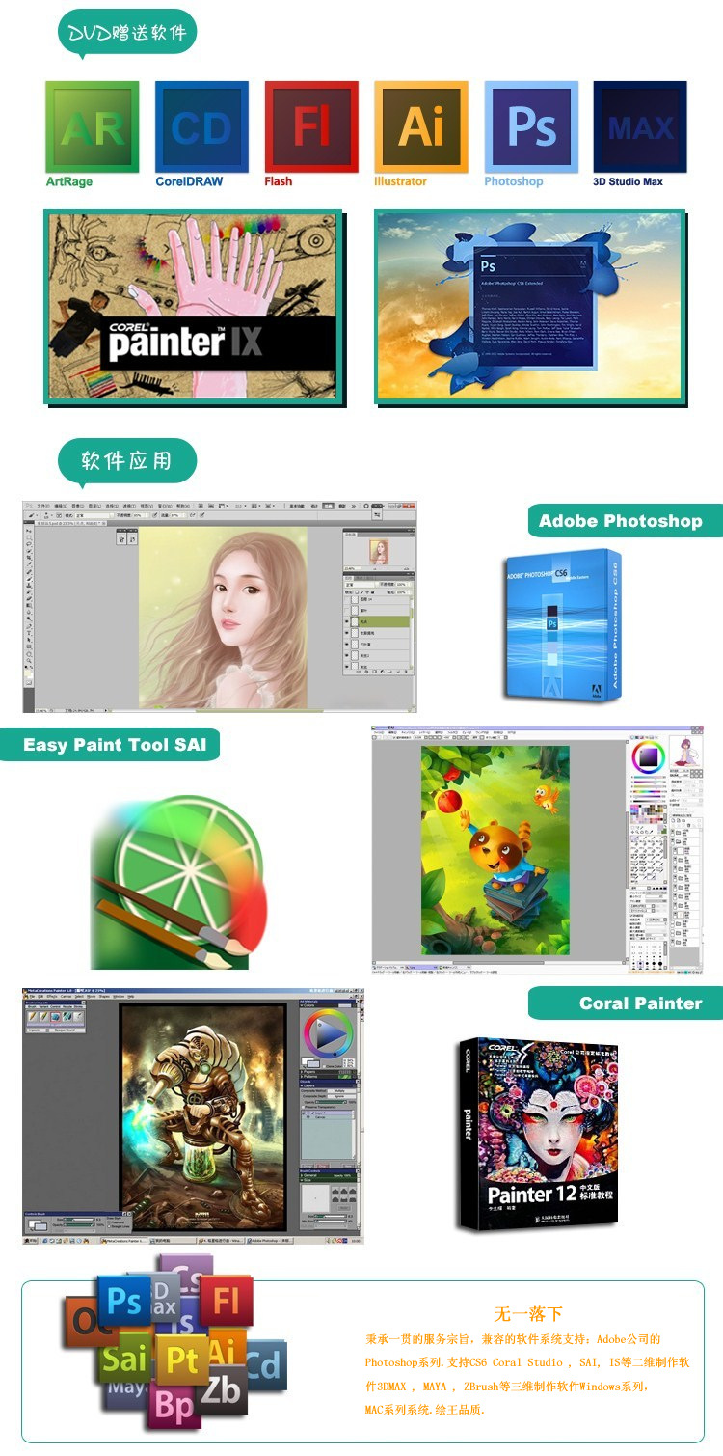
Task: Open the Photoshop CS6 splash screen image
Action: click(x=530, y=307)
